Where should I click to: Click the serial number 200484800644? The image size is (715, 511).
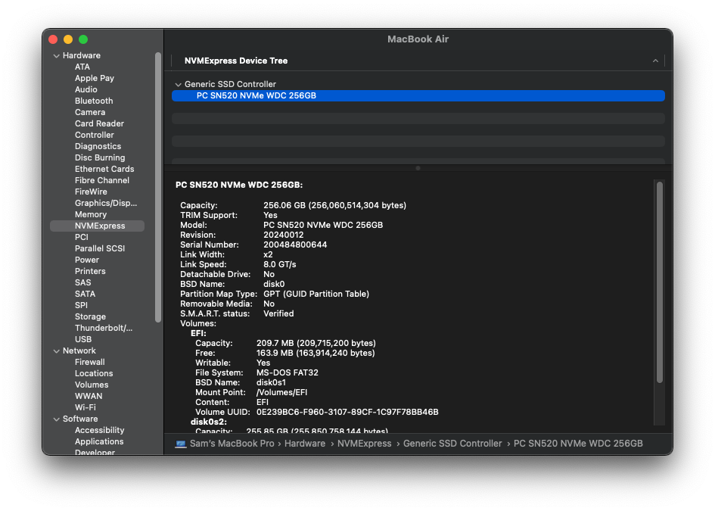pos(295,245)
